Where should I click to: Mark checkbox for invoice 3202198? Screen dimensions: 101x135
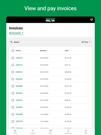pos(13,121)
